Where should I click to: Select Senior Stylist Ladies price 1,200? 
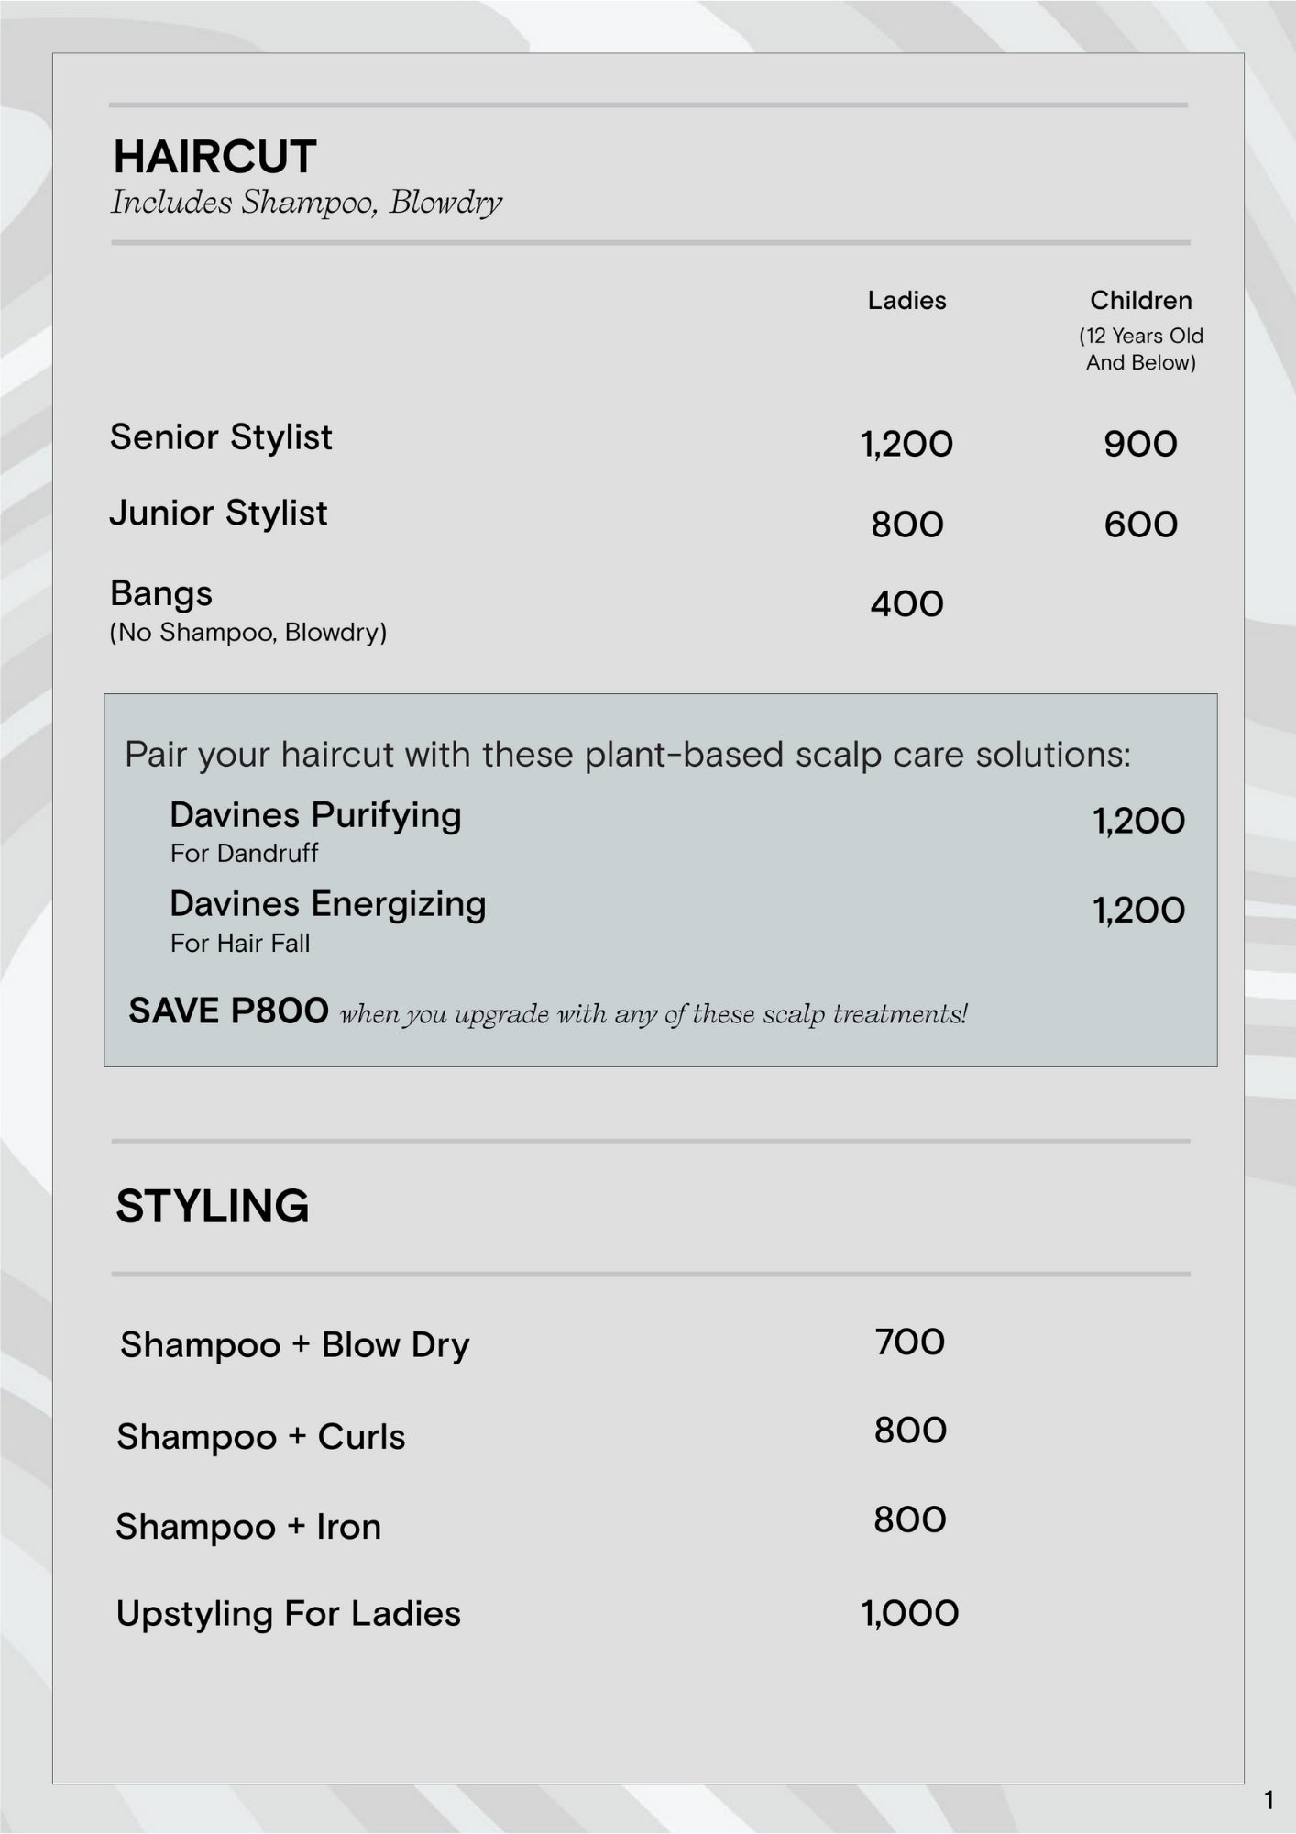(x=906, y=444)
